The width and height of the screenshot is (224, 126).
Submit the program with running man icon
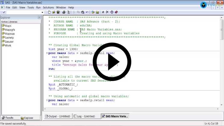click(103, 12)
